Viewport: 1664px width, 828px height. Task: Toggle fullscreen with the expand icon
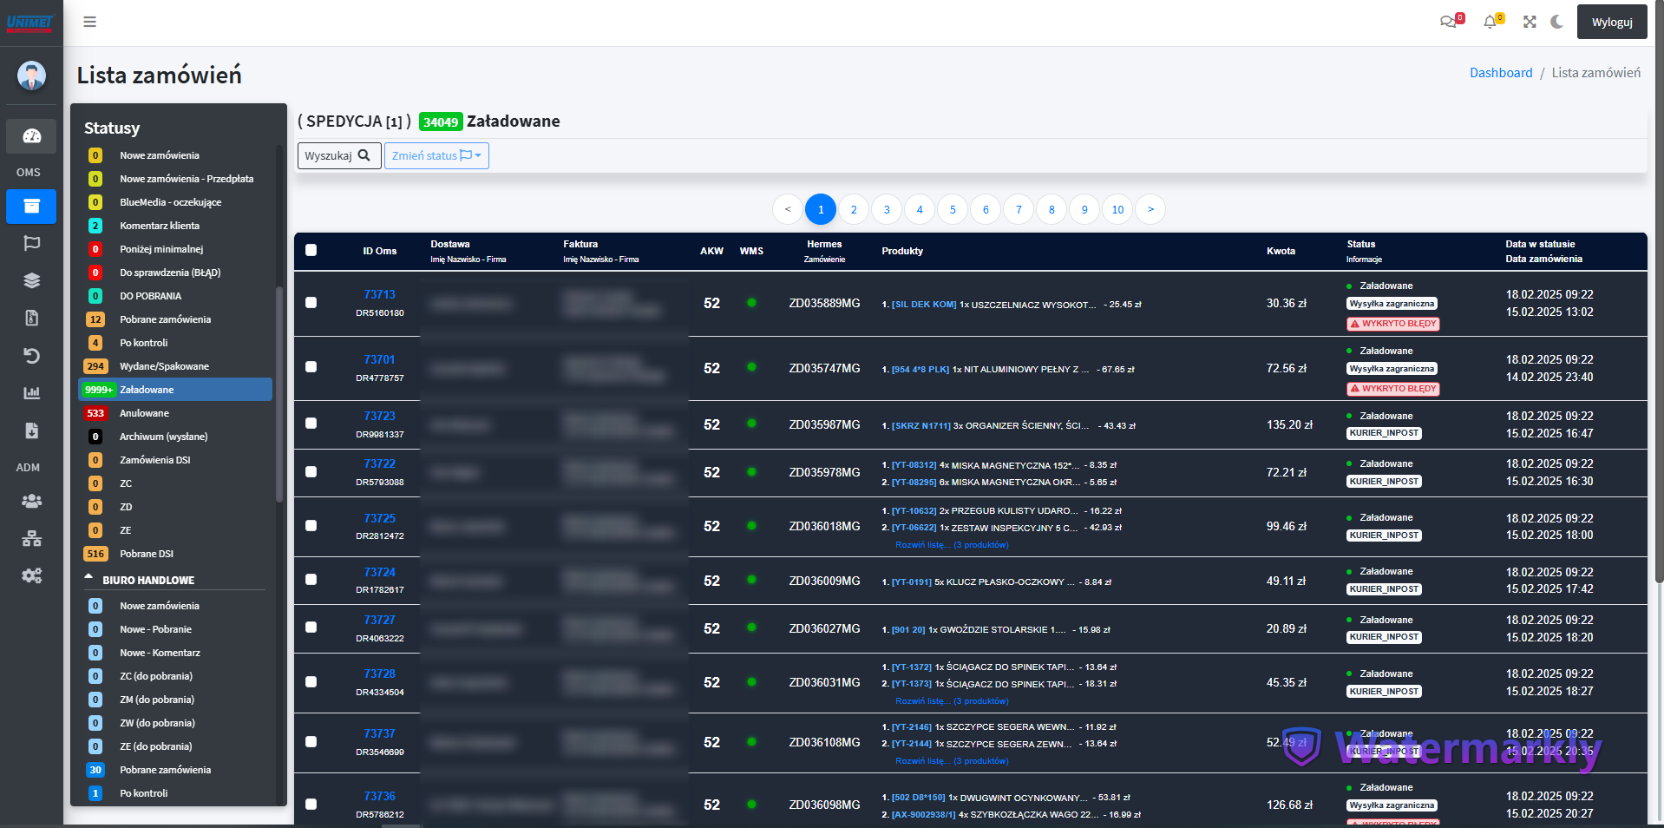(1530, 22)
